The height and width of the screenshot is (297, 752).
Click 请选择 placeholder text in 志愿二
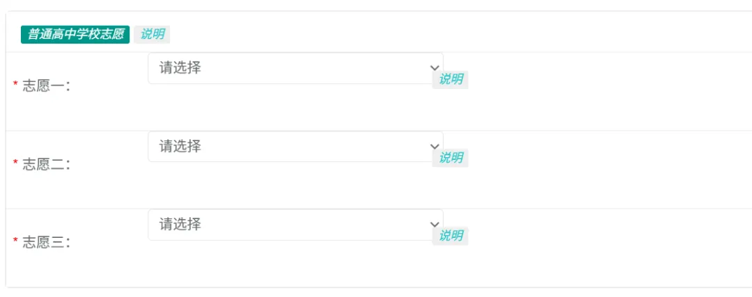click(x=180, y=146)
